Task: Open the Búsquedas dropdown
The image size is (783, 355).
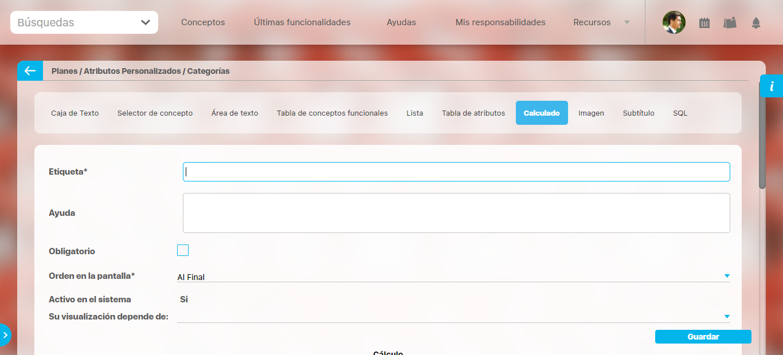Action: tap(84, 22)
